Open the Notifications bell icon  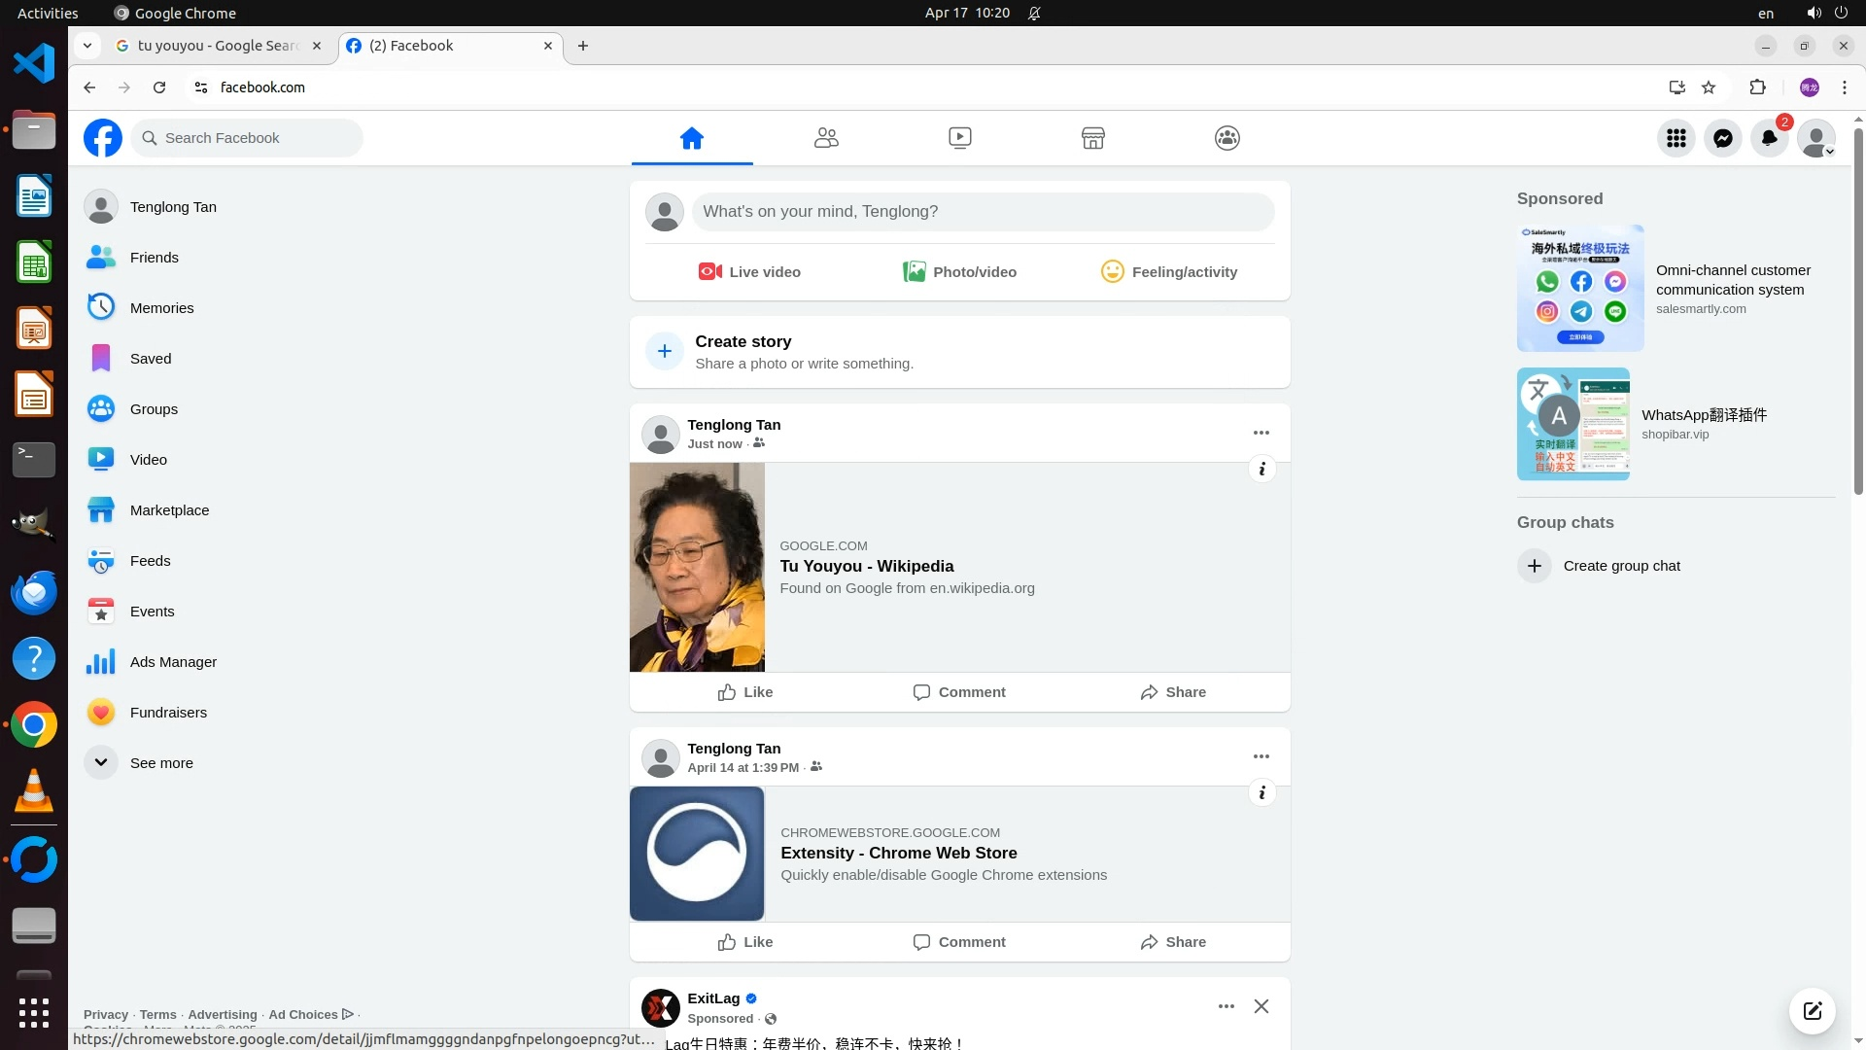tap(1769, 138)
